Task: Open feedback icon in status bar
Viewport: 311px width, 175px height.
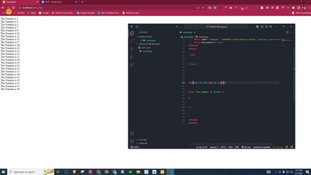Action: point(287,147)
